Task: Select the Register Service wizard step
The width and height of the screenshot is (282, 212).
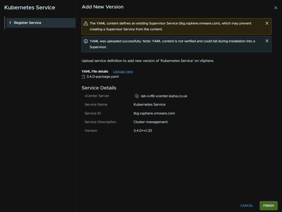Action: (x=41, y=23)
